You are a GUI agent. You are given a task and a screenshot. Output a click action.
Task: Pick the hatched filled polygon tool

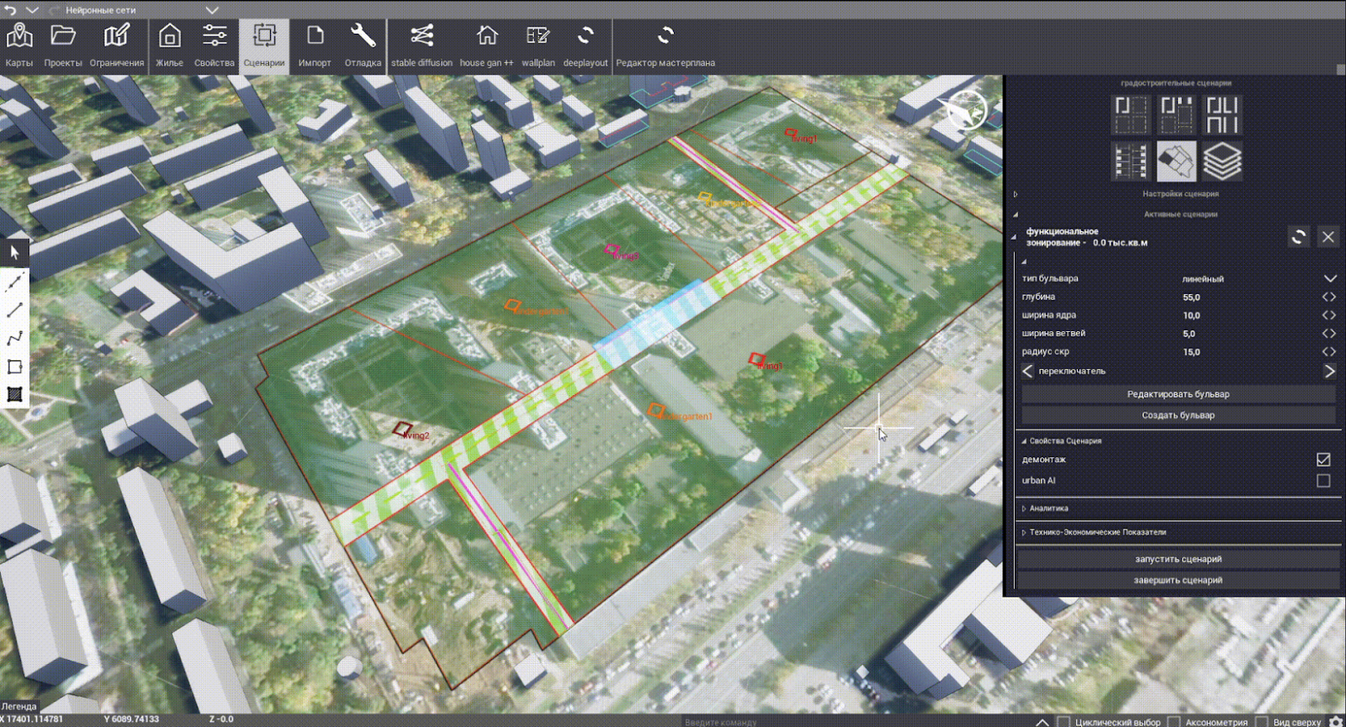point(15,395)
